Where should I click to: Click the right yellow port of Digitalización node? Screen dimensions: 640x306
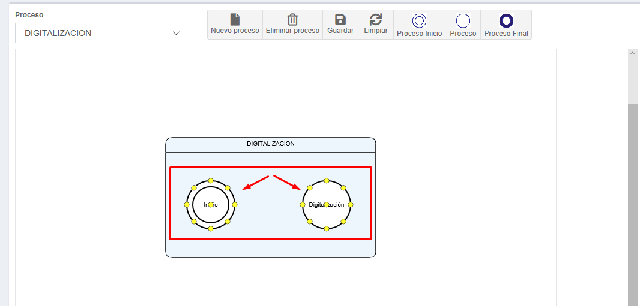click(x=351, y=205)
